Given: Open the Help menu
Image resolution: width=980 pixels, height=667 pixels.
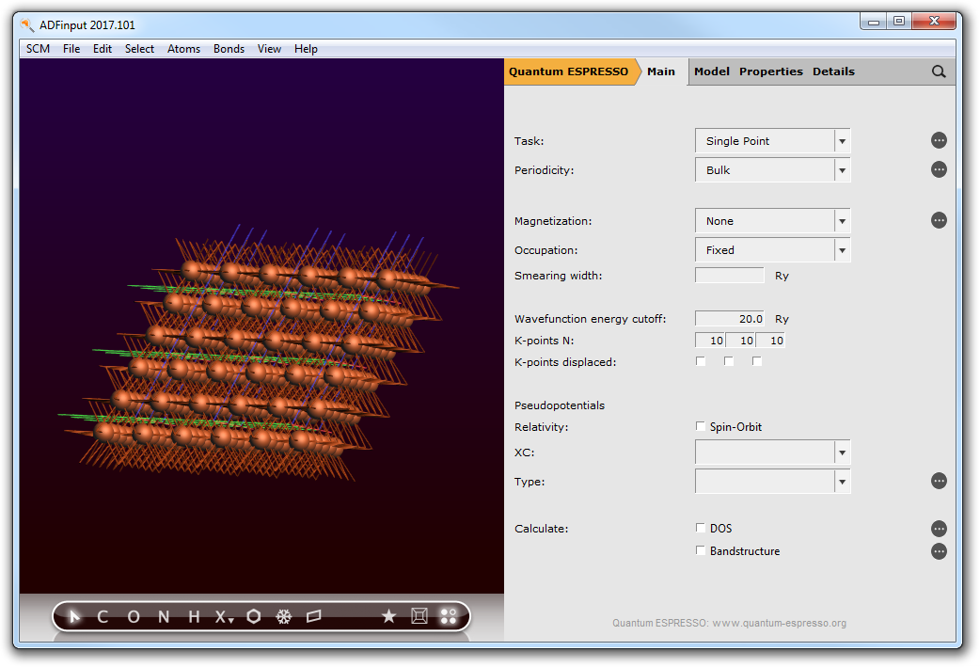Looking at the screenshot, I should (x=307, y=49).
